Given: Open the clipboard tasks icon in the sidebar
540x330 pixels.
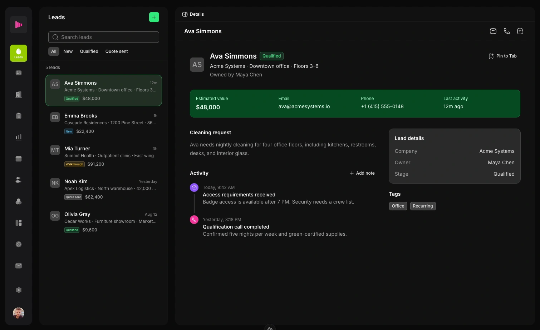Looking at the screenshot, I should [x=19, y=116].
